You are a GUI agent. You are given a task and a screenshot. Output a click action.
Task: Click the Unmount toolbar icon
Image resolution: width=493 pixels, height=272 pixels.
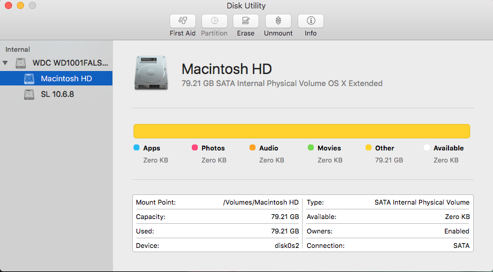tap(278, 21)
